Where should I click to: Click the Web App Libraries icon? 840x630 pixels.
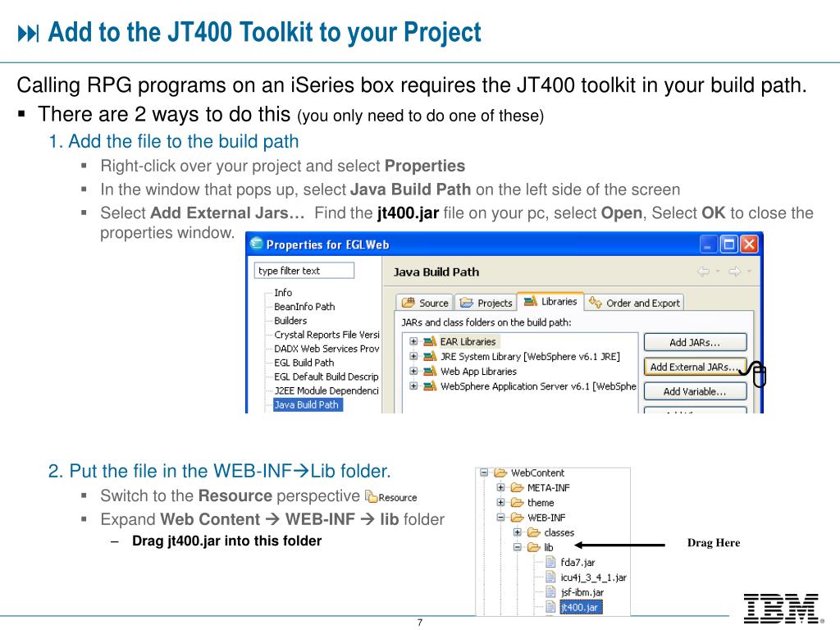point(430,372)
